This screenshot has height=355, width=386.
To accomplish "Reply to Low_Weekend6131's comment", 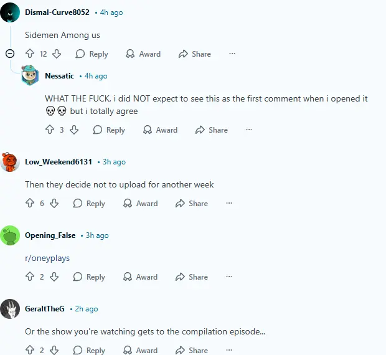I will pos(89,204).
